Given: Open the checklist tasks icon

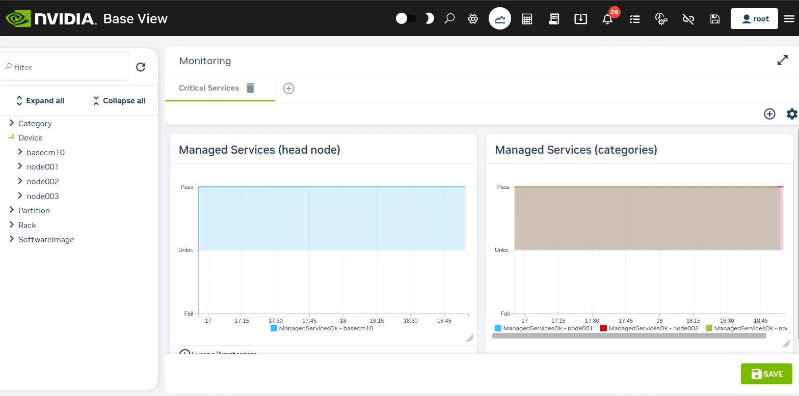Looking at the screenshot, I should coord(634,19).
